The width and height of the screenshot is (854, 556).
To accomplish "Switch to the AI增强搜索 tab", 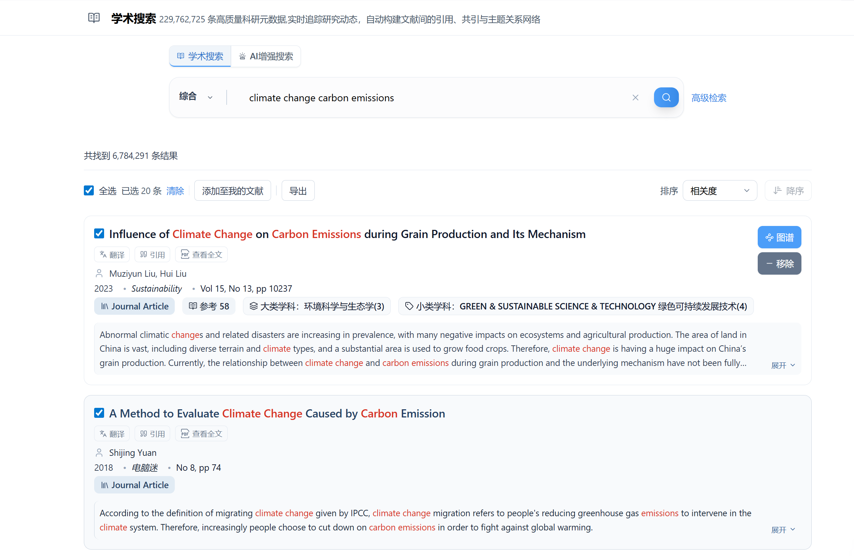I will (266, 56).
